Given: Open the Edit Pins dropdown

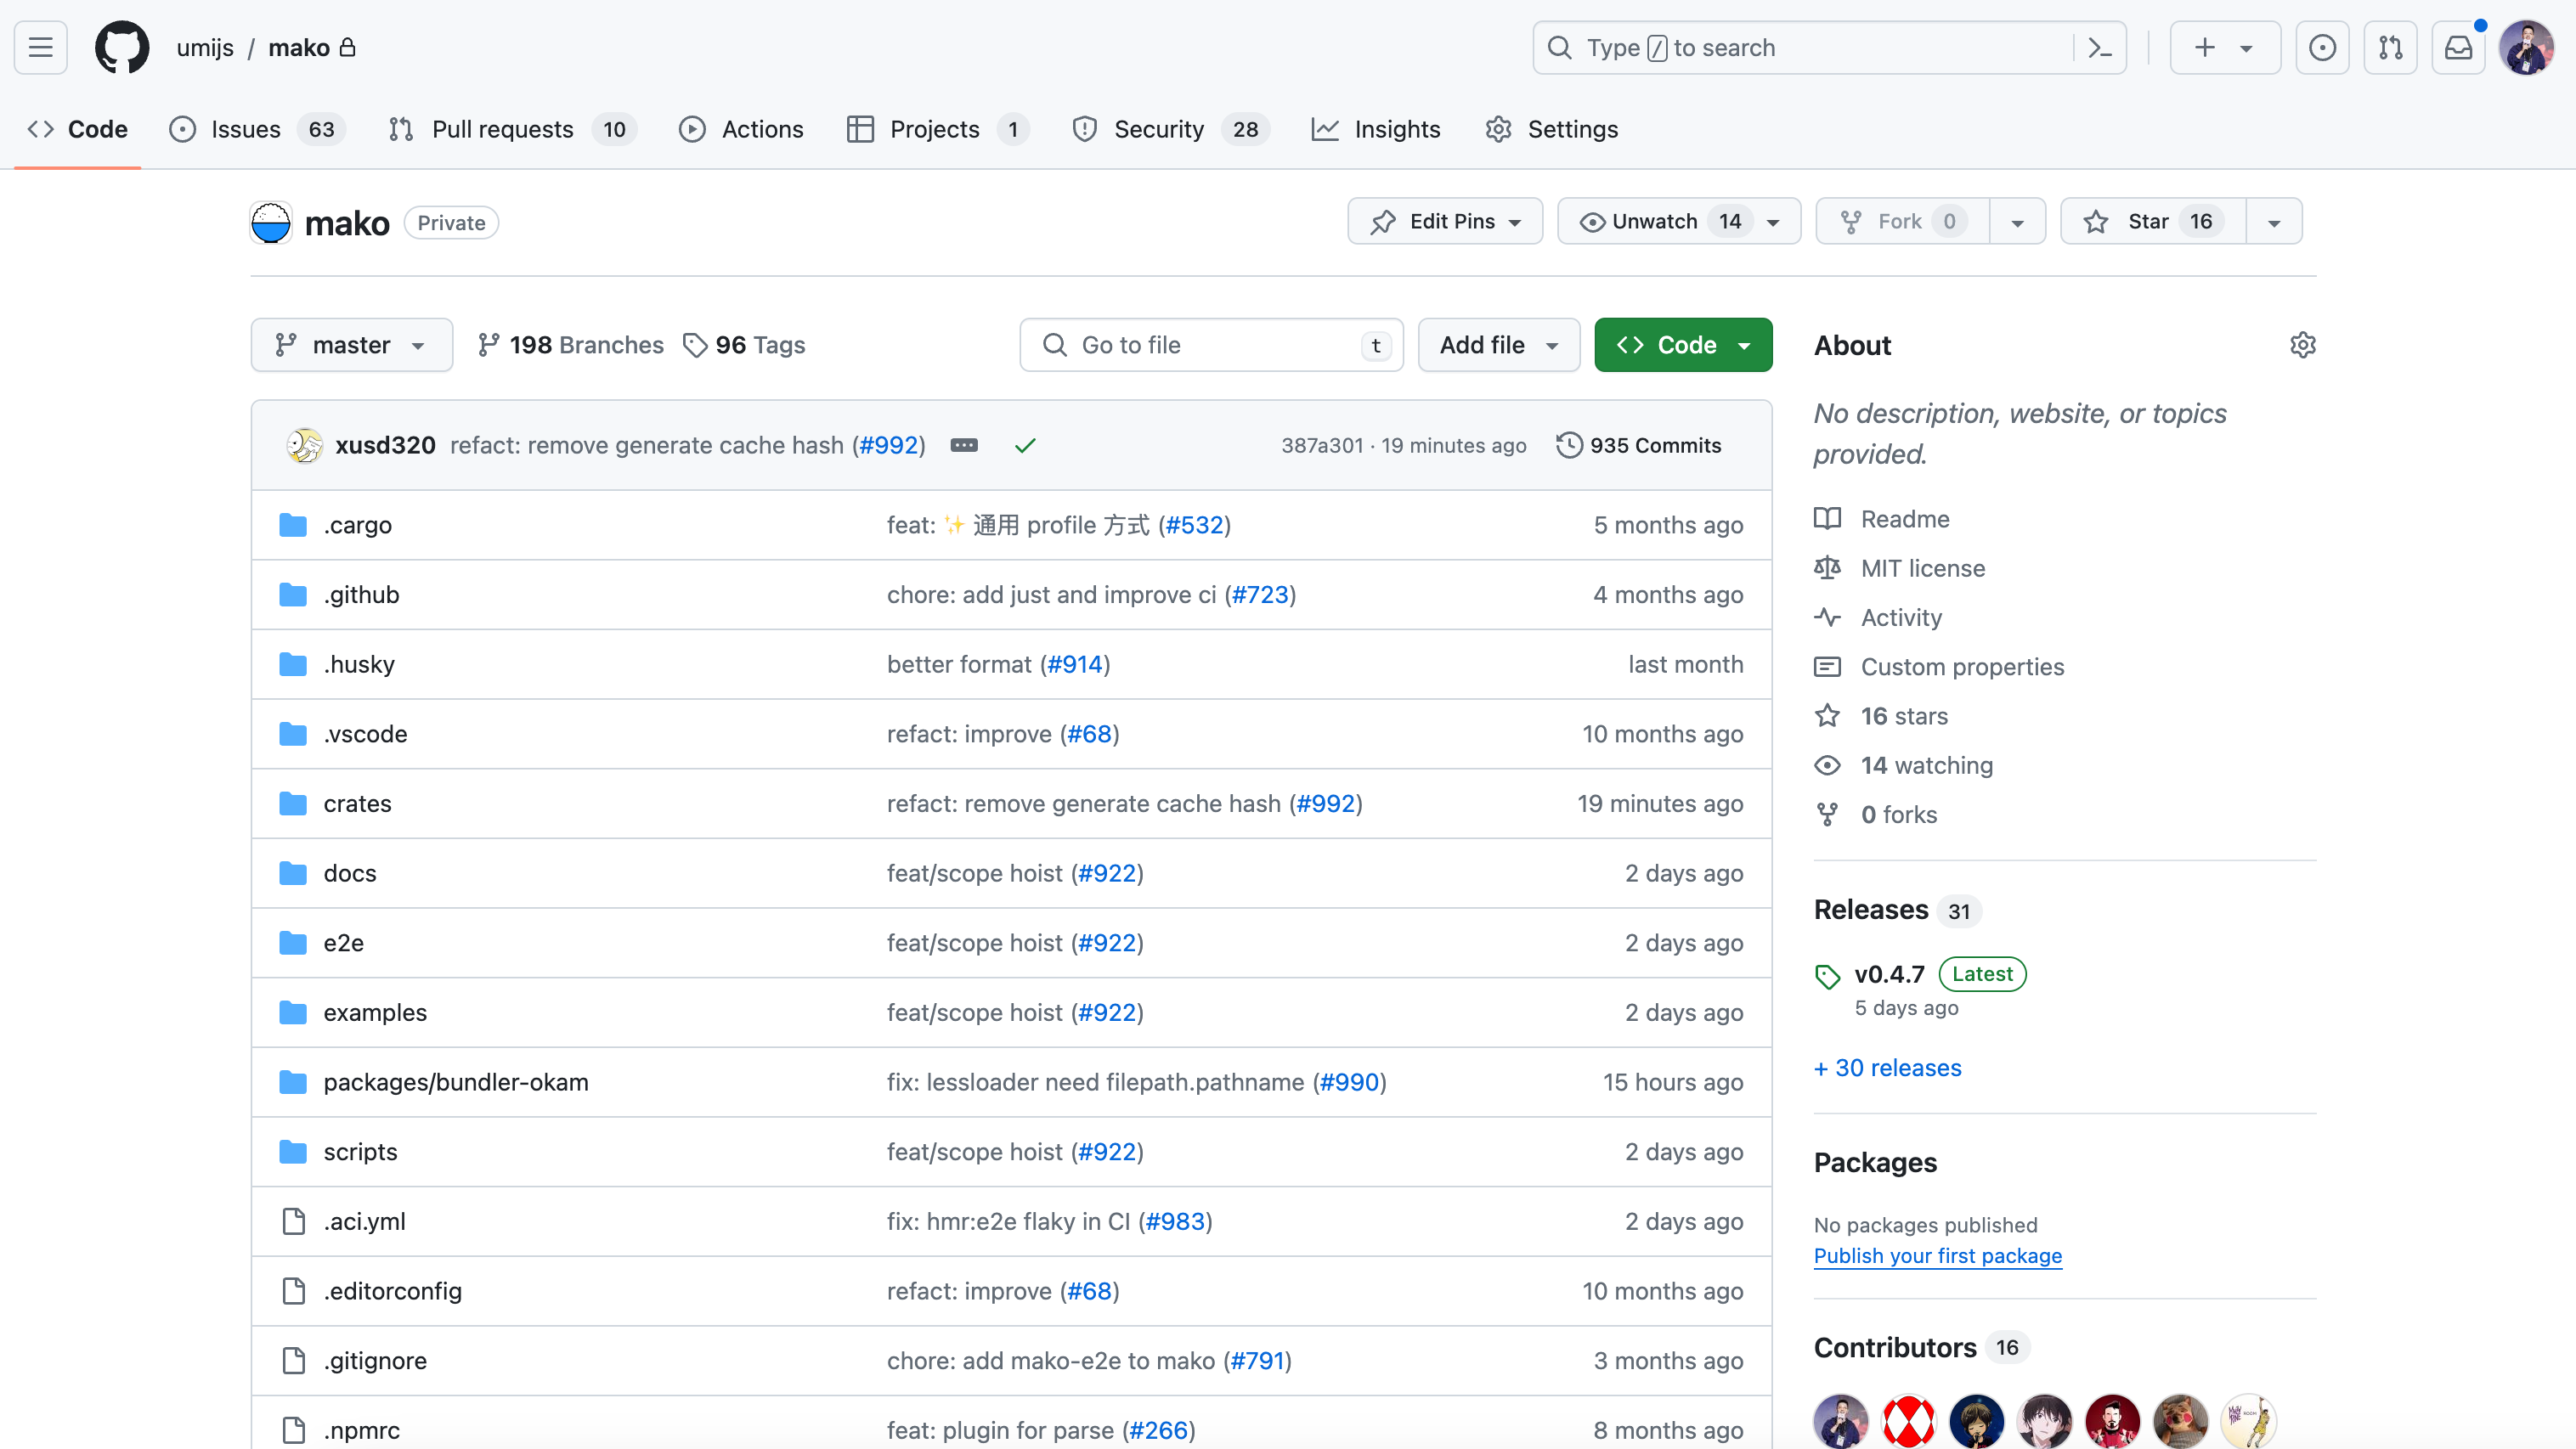Looking at the screenshot, I should tap(1445, 221).
